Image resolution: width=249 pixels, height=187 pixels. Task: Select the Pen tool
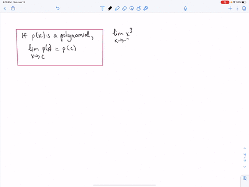click(110, 8)
